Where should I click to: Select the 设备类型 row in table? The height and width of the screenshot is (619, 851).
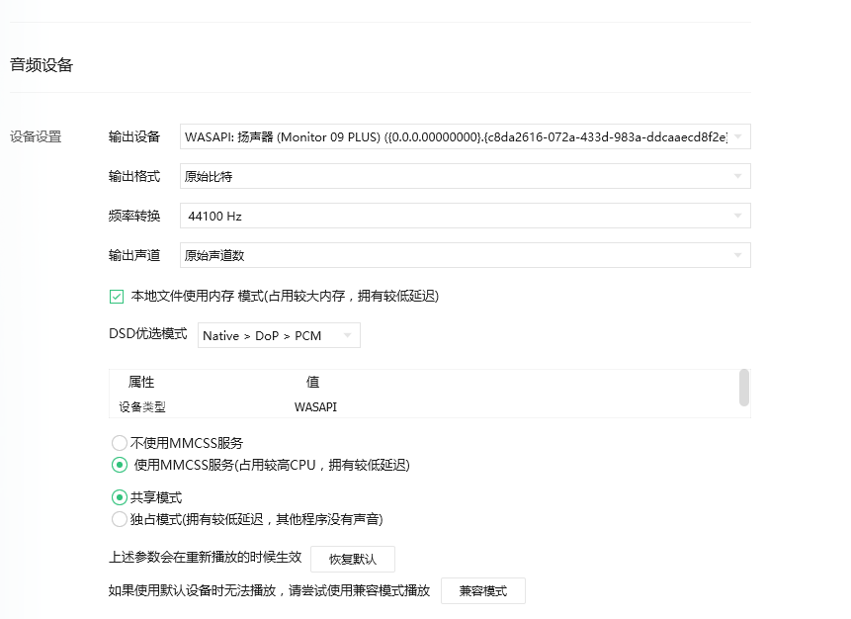click(142, 406)
